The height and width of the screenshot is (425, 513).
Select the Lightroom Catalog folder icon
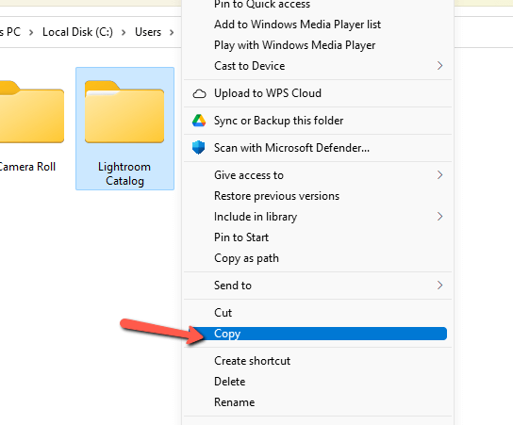coord(124,111)
